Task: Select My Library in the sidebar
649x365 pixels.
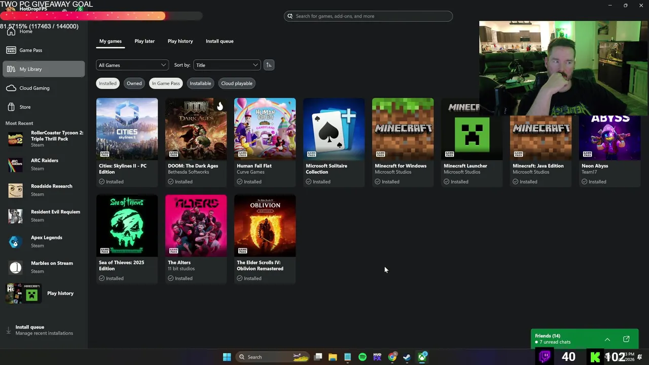Action: tap(44, 69)
